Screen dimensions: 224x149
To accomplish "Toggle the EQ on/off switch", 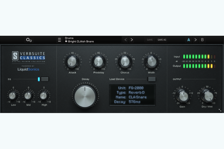I will point(45,79).
